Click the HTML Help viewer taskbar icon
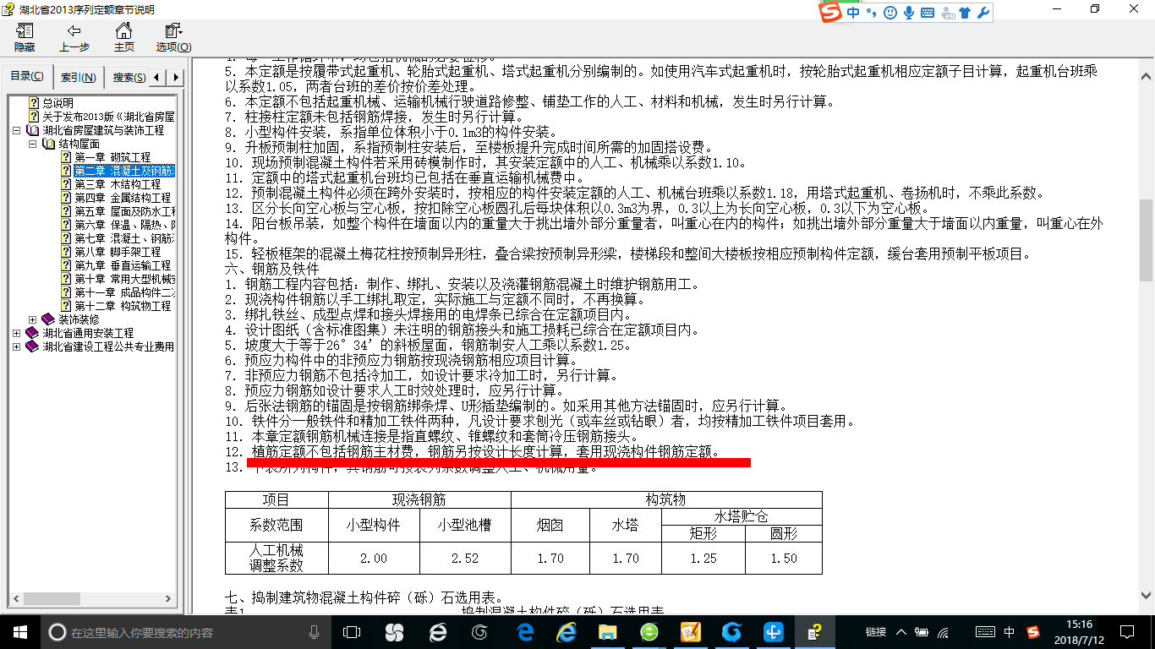This screenshot has width=1155, height=649. click(813, 632)
